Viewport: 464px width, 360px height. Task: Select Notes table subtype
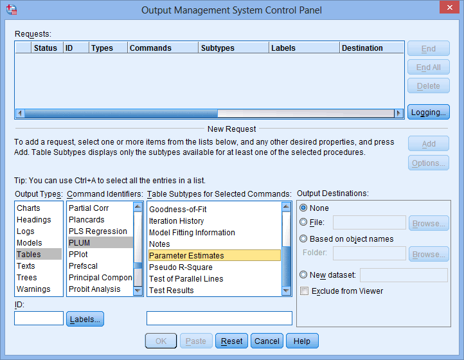[215, 244]
